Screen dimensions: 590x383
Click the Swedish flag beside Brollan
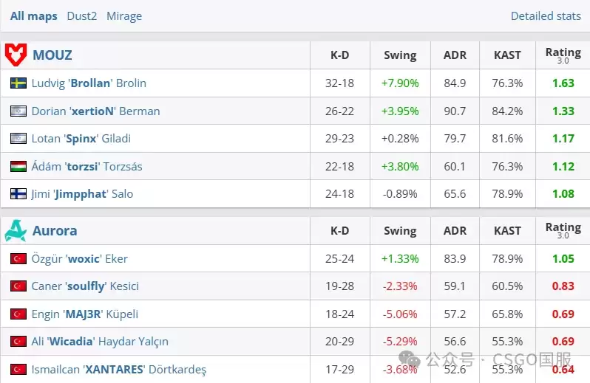pos(18,83)
